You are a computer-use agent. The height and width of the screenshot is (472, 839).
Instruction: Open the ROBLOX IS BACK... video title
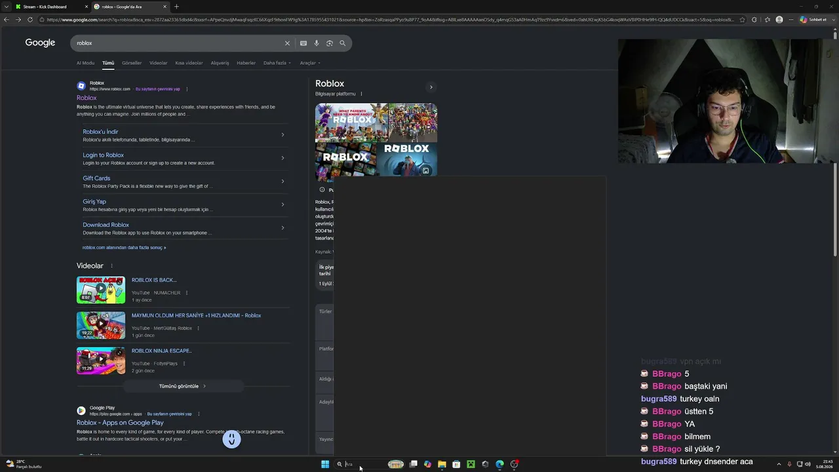pyautogui.click(x=154, y=281)
